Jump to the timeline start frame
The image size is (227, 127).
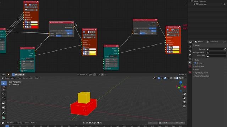click(x=87, y=123)
